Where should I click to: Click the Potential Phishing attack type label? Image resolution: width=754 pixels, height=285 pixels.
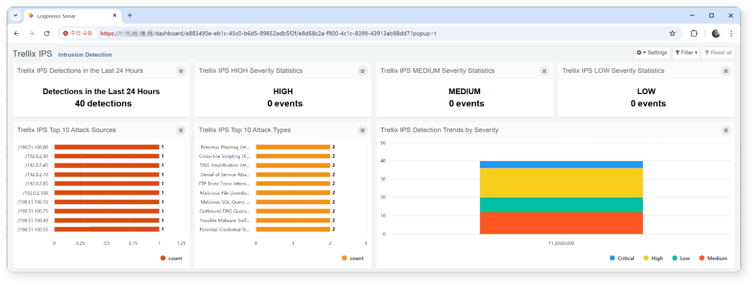tap(225, 147)
